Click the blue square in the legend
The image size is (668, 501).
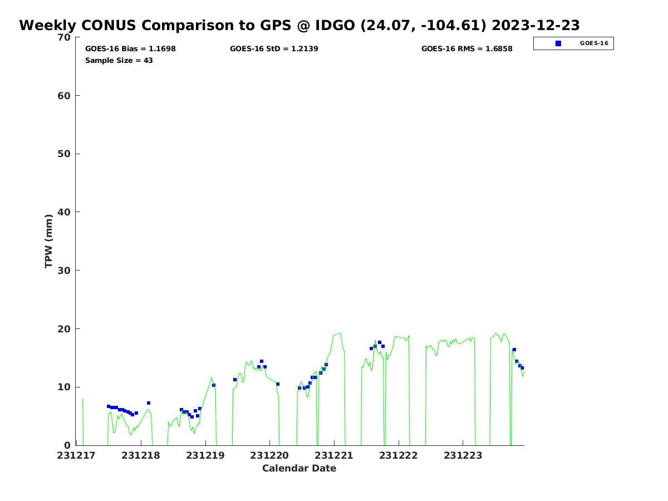click(x=558, y=43)
